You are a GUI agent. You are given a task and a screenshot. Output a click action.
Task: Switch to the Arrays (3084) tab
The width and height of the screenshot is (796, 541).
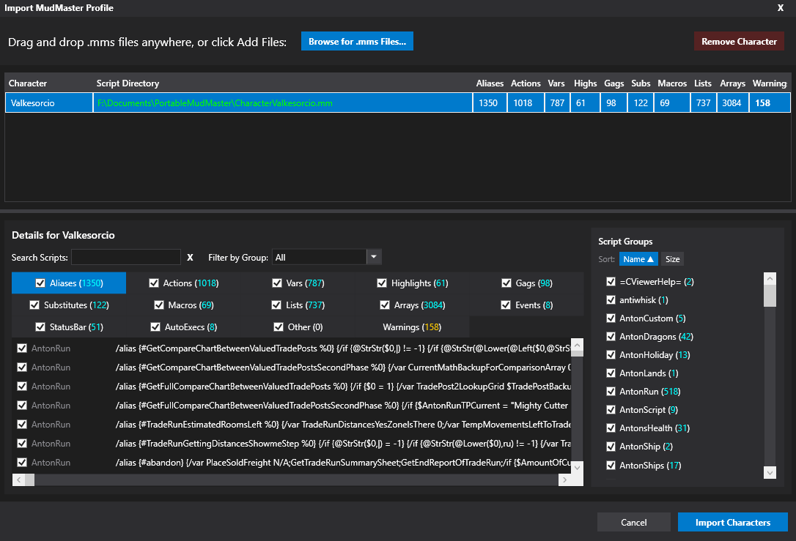(x=412, y=305)
